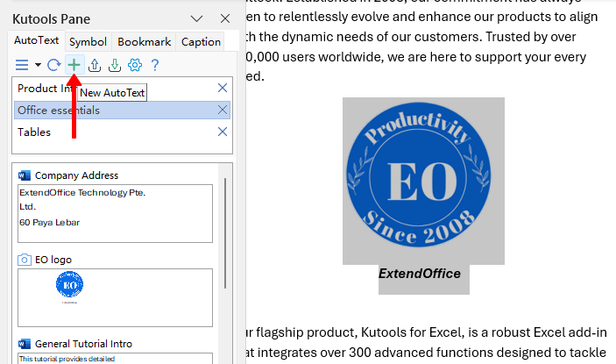Screen dimensions: 616x364
Task: Delete the Product Intro category
Action: (223, 88)
